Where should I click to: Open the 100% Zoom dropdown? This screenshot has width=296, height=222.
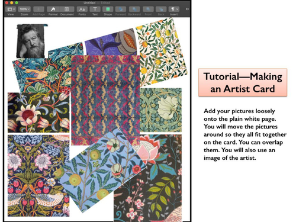point(24,9)
